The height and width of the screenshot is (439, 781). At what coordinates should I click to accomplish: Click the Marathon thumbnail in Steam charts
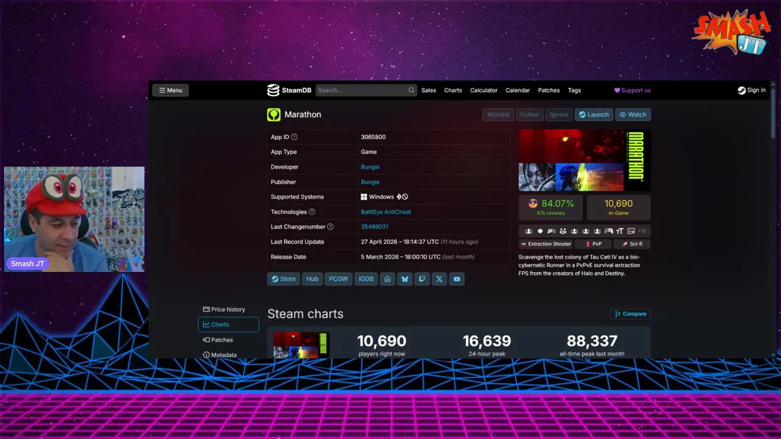pos(301,344)
